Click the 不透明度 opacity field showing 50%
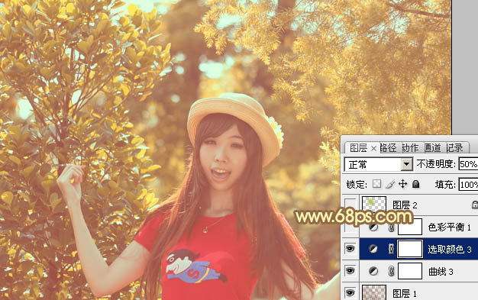Image resolution: width=478 pixels, height=300 pixels. 468,164
